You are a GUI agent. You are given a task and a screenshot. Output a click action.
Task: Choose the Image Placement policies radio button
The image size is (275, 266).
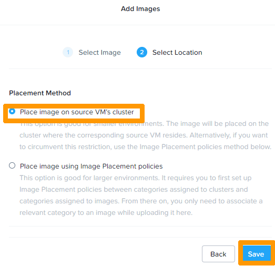tap(12, 165)
